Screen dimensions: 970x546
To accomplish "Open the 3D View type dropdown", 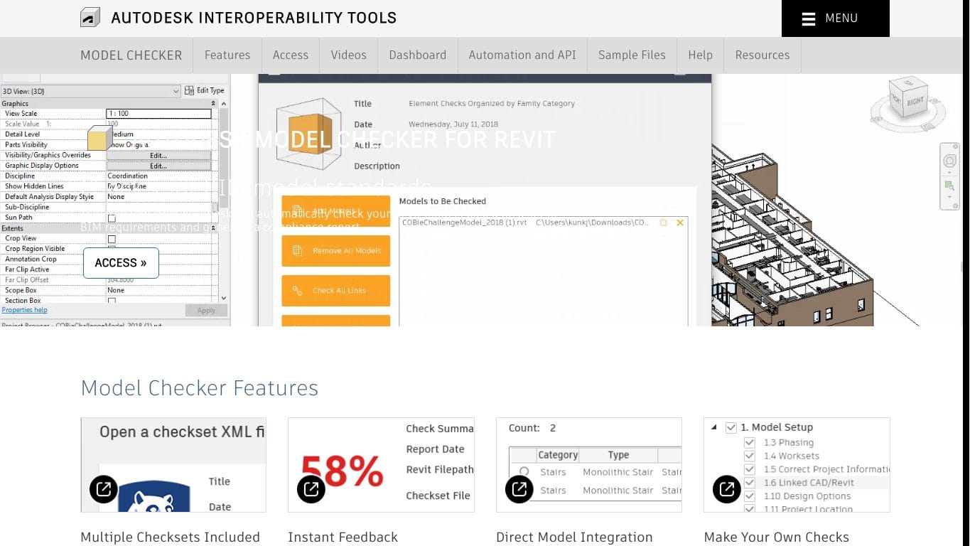I will 91,91.
